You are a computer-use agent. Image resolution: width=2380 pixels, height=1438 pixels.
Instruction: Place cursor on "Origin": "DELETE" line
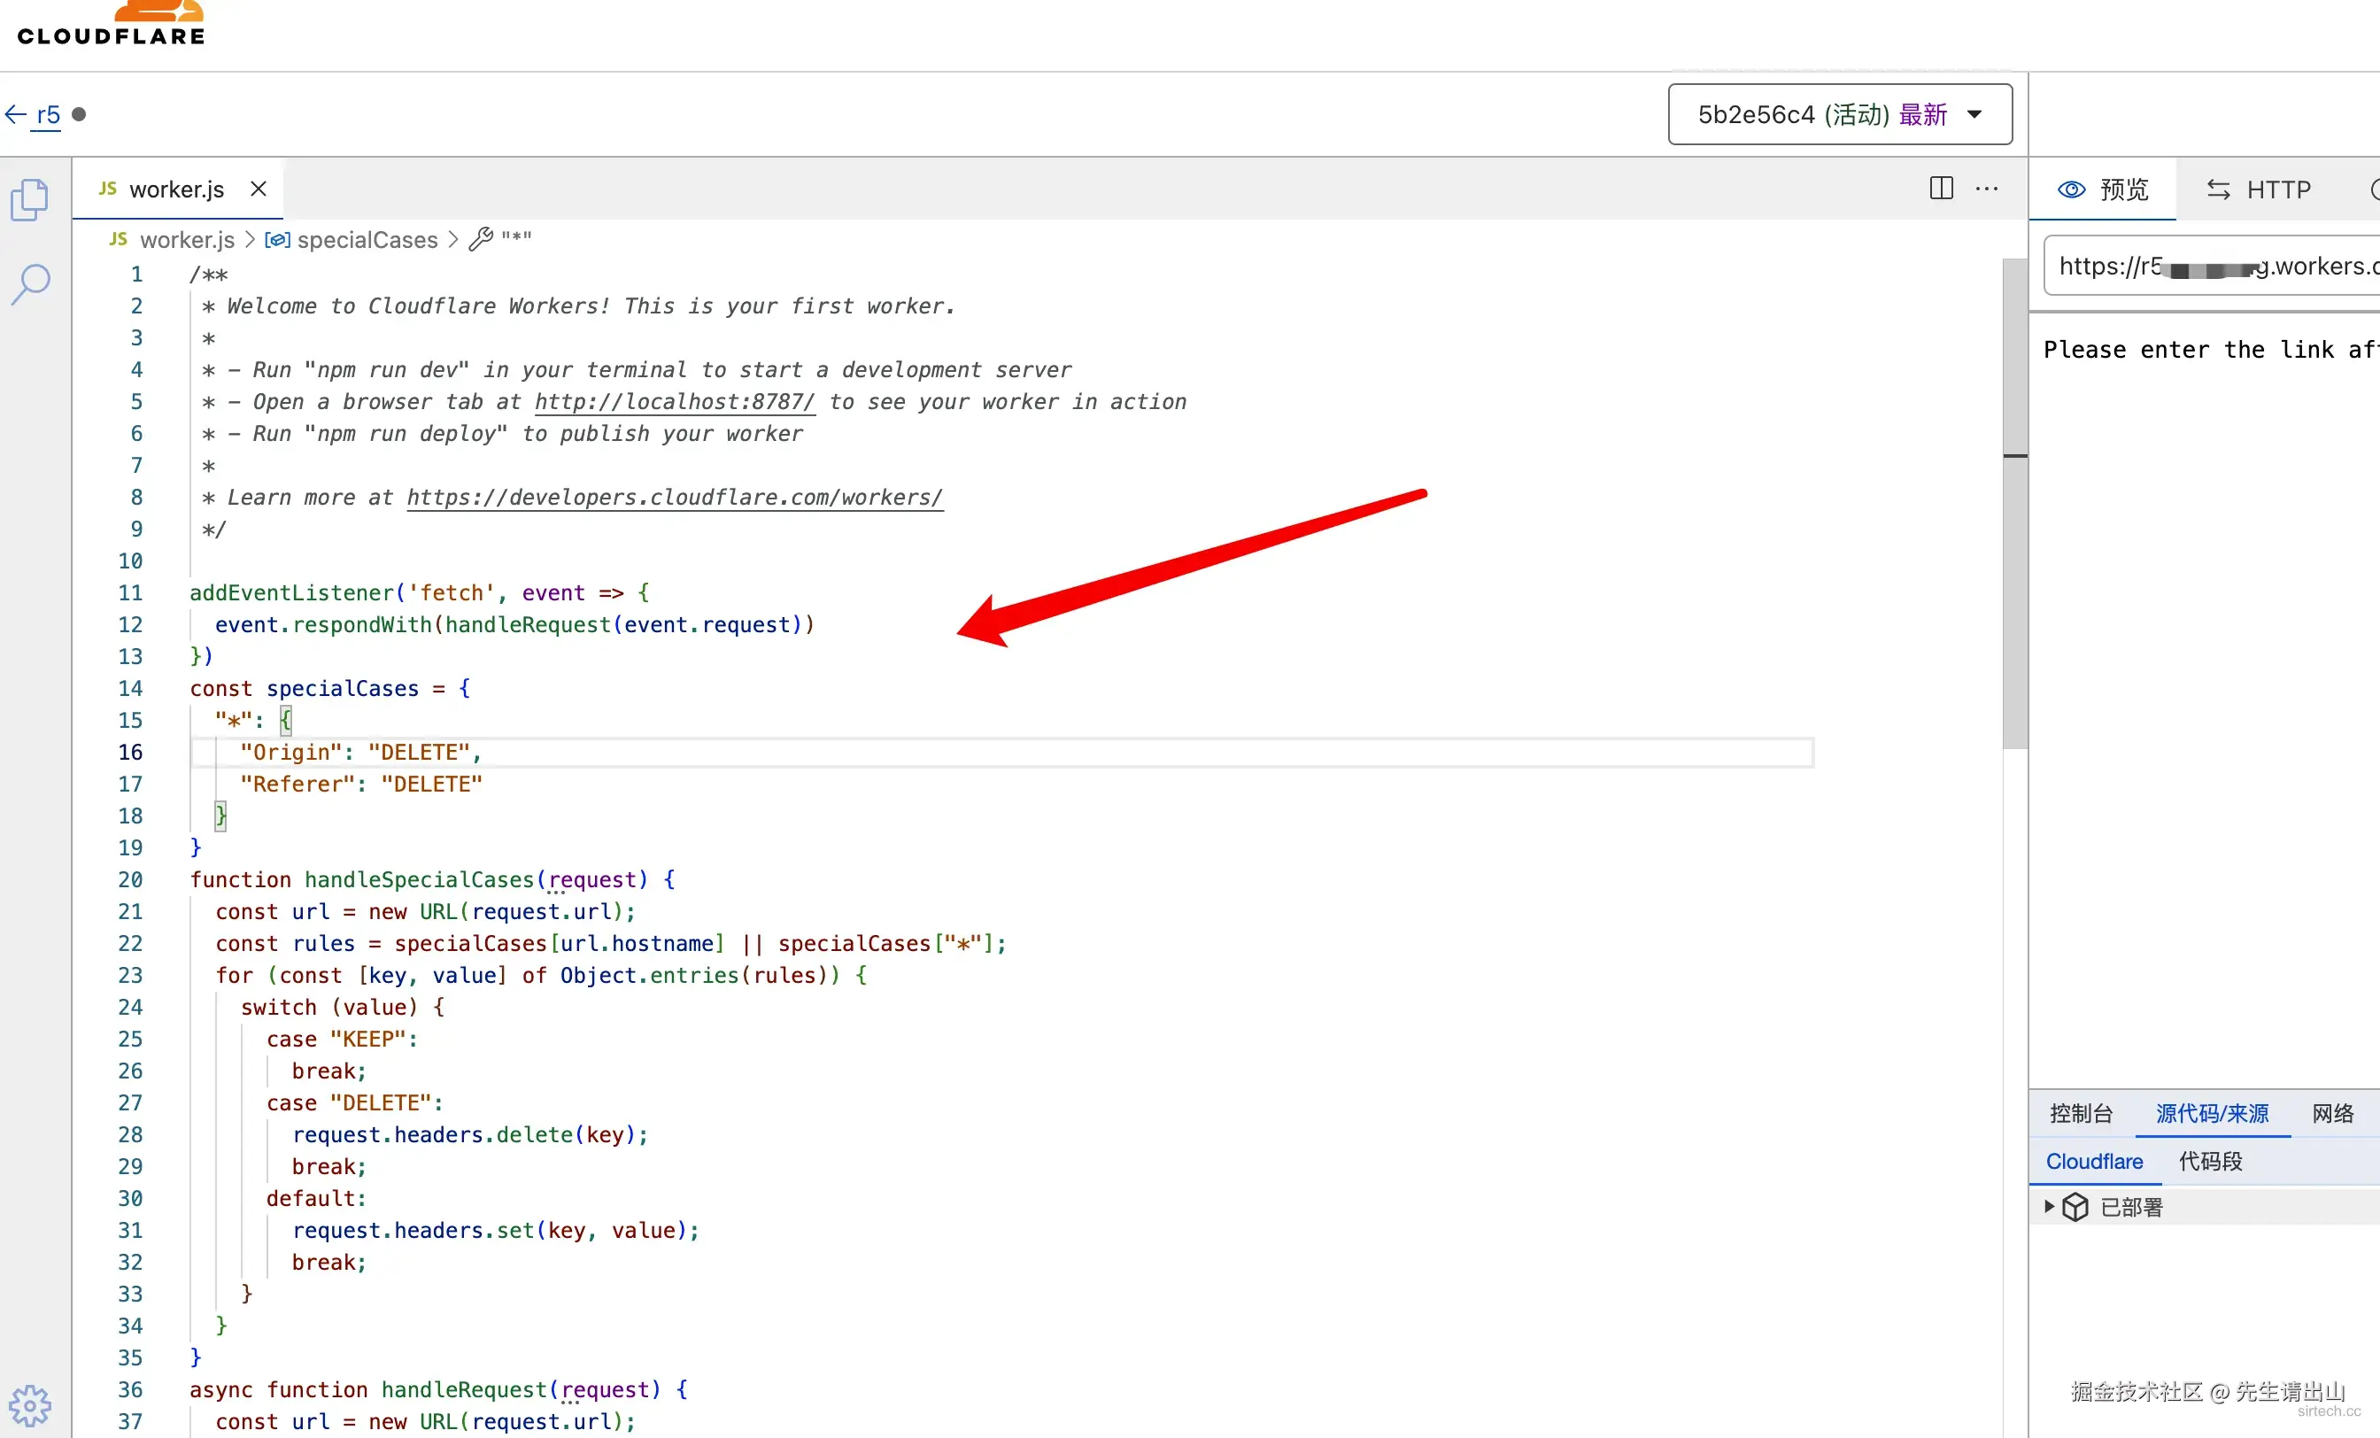361,753
